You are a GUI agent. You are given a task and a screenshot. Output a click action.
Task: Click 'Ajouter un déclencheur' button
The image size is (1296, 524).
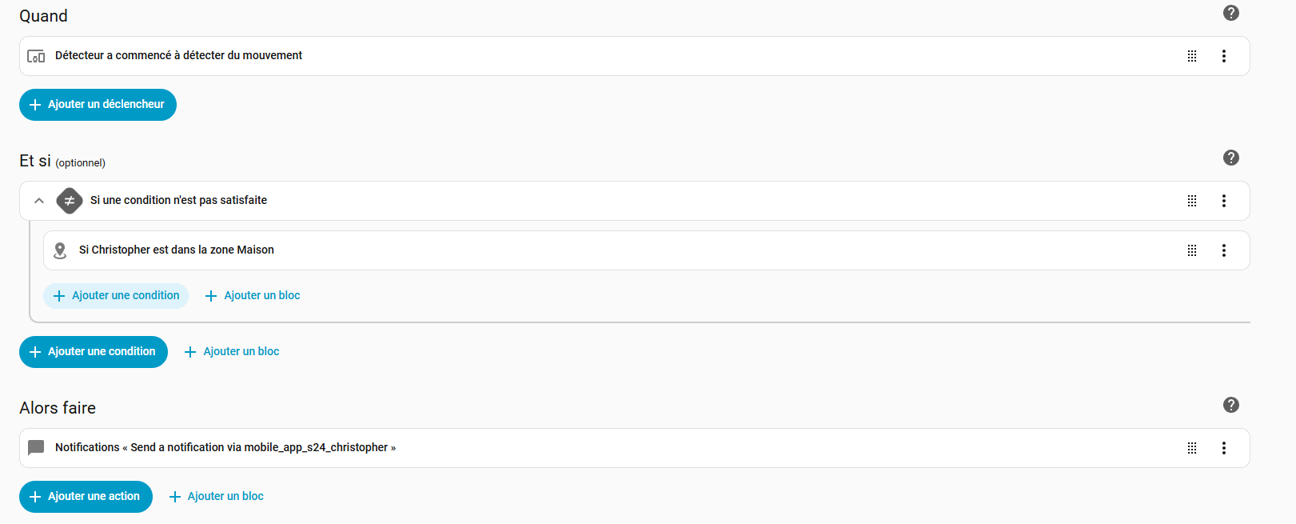[98, 105]
